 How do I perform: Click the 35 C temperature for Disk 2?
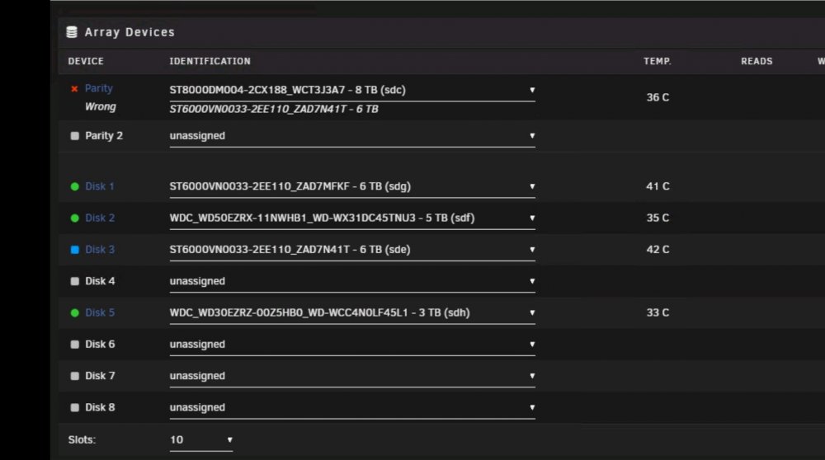tap(658, 218)
